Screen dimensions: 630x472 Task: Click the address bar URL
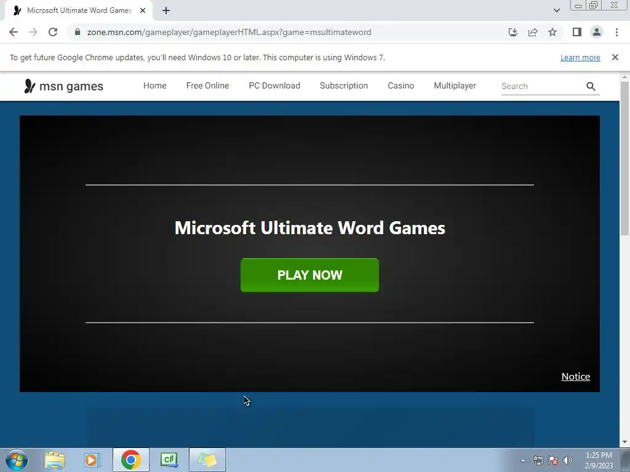pos(229,32)
